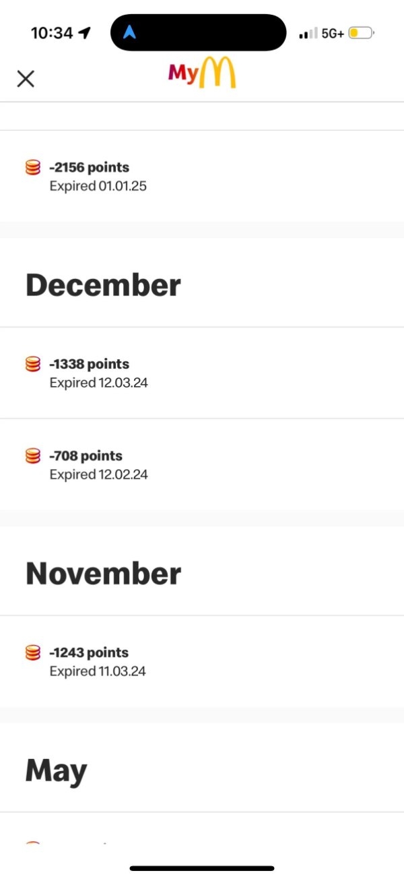Tap the coin icon beside -708 points
This screenshot has height=879, width=404.
tap(33, 456)
